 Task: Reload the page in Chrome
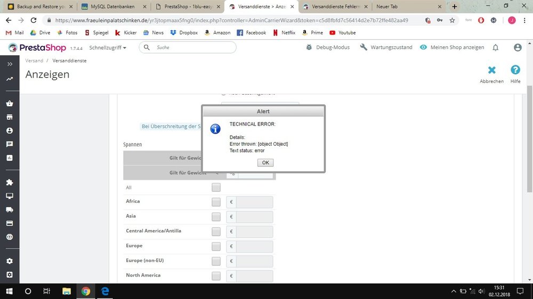33,20
